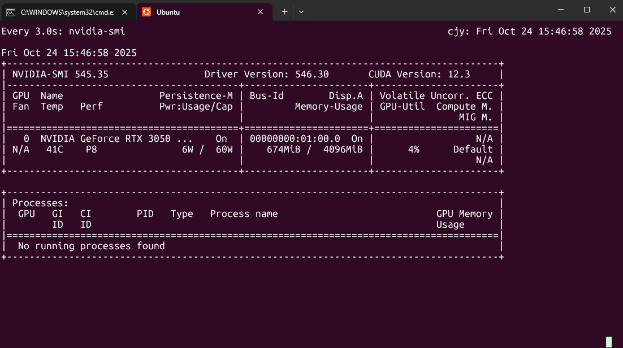The image size is (623, 348).
Task: Click 'Volatile Uncorr. ECC' header text
Action: [x=436, y=95]
